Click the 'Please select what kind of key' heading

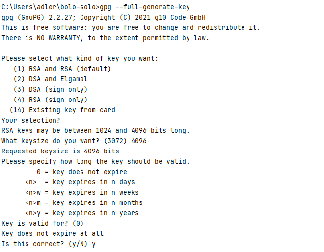[x=80, y=59]
